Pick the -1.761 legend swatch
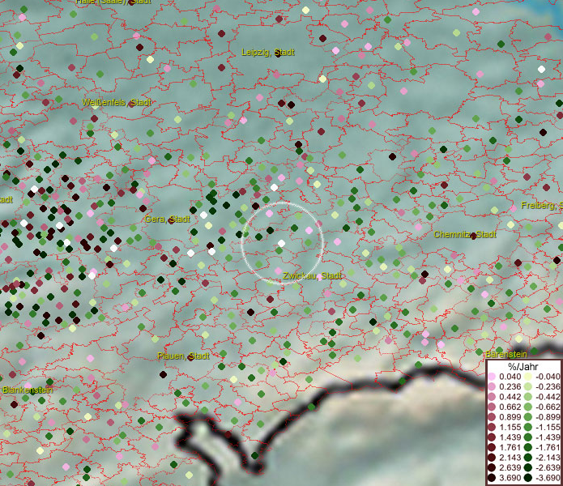 point(528,448)
